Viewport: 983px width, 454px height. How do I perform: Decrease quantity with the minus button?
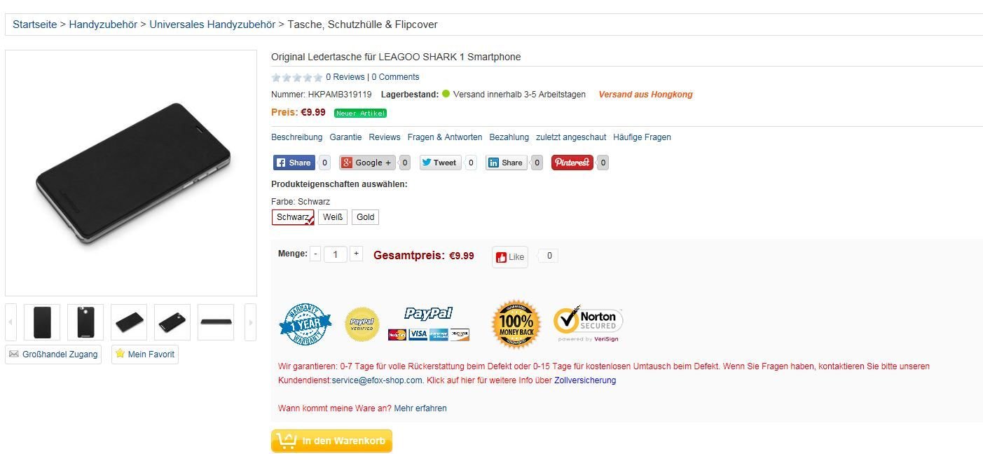tap(315, 254)
